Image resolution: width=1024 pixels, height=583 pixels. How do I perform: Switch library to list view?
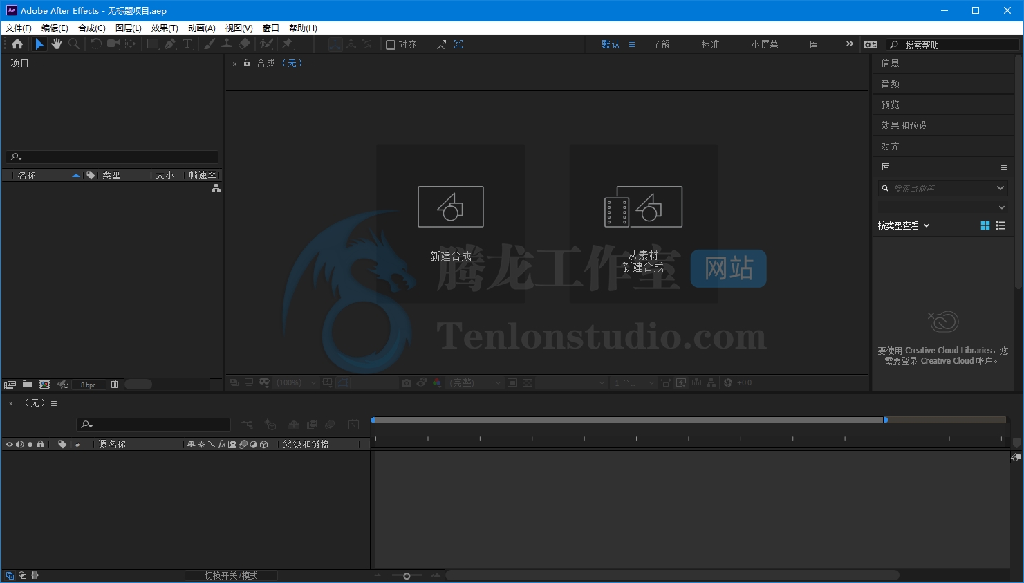click(1000, 225)
